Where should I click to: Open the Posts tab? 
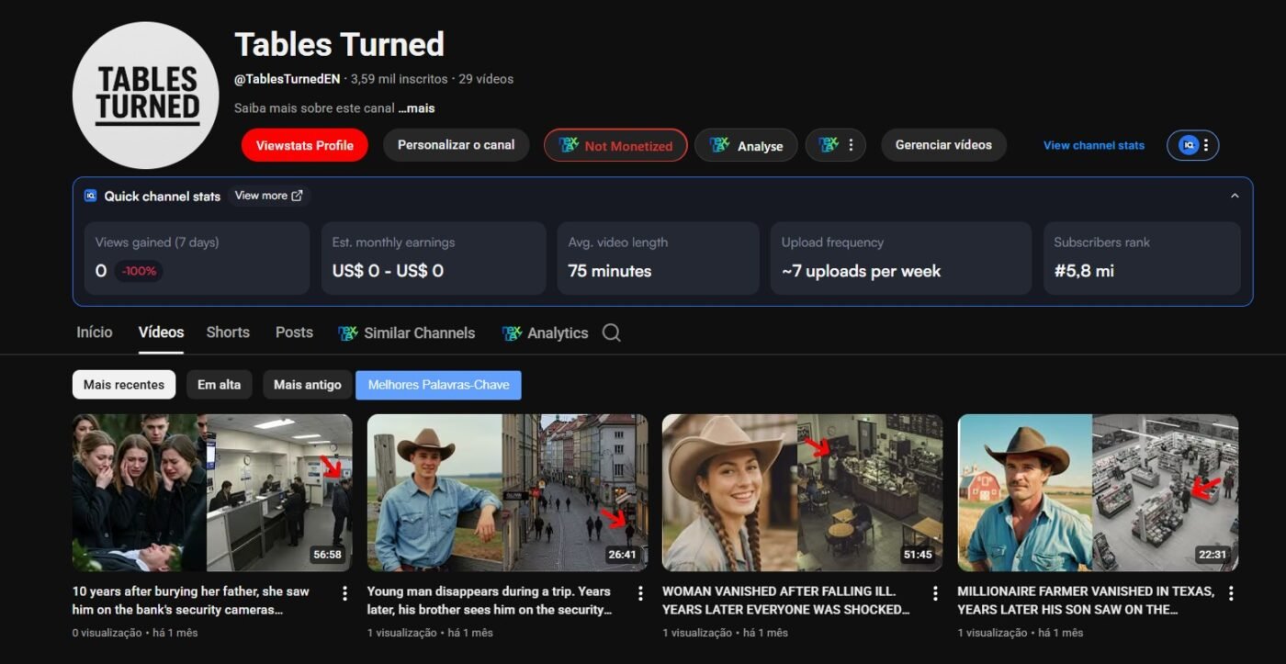293,332
